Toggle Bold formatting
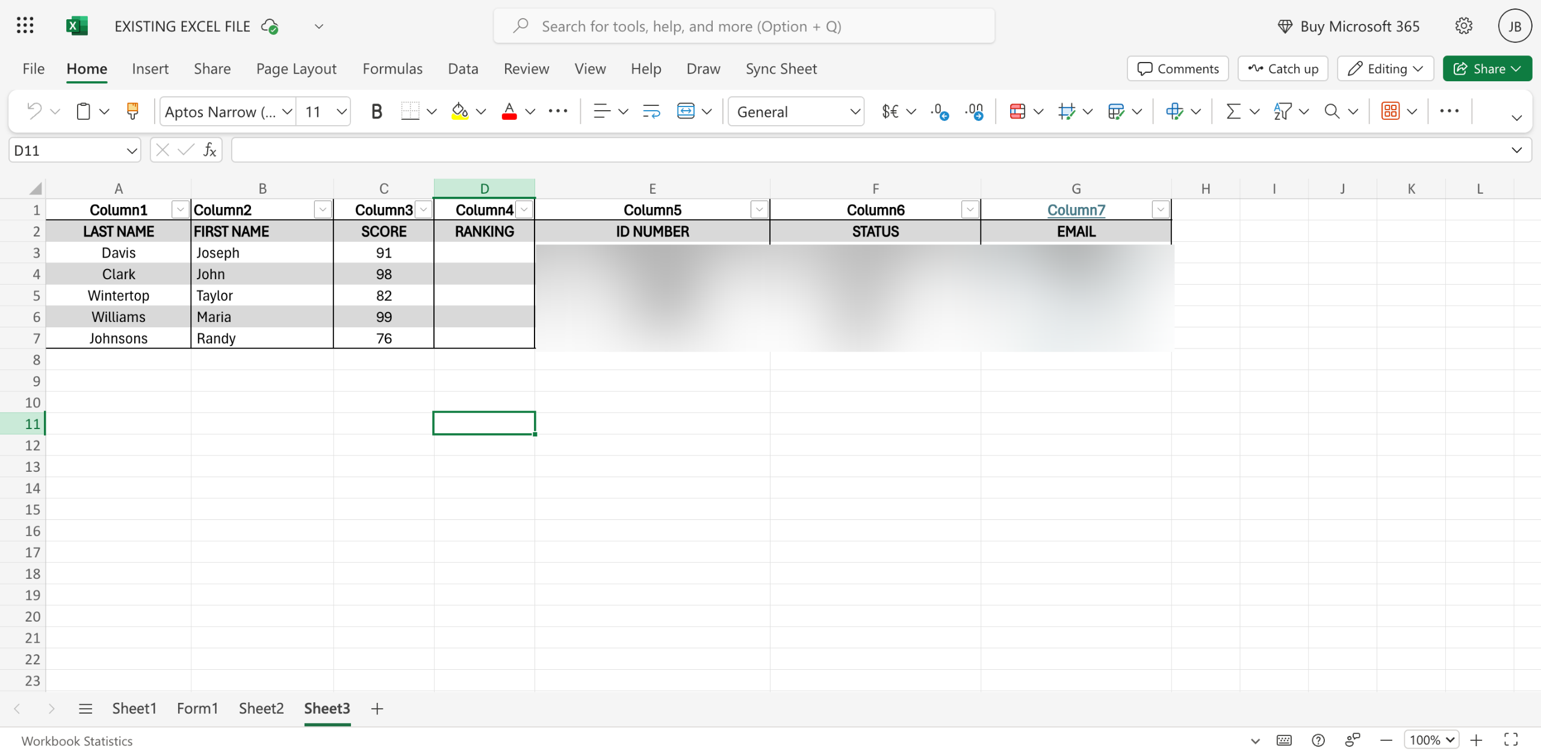This screenshot has width=1541, height=751. [x=377, y=111]
